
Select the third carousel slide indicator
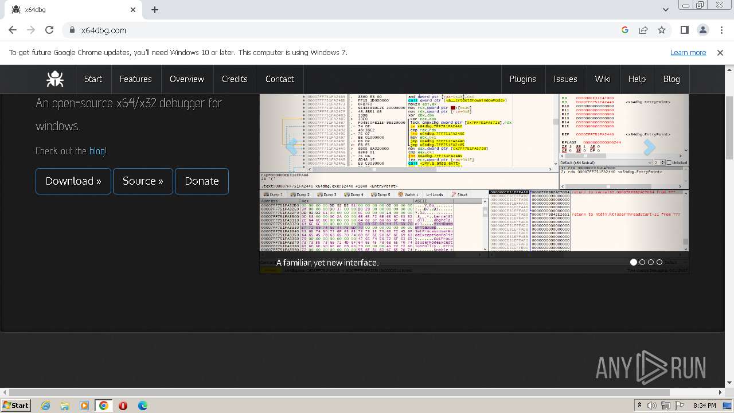click(x=651, y=262)
